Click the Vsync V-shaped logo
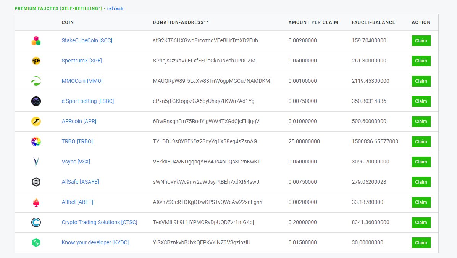The height and width of the screenshot is (258, 457). pyautogui.click(x=36, y=162)
